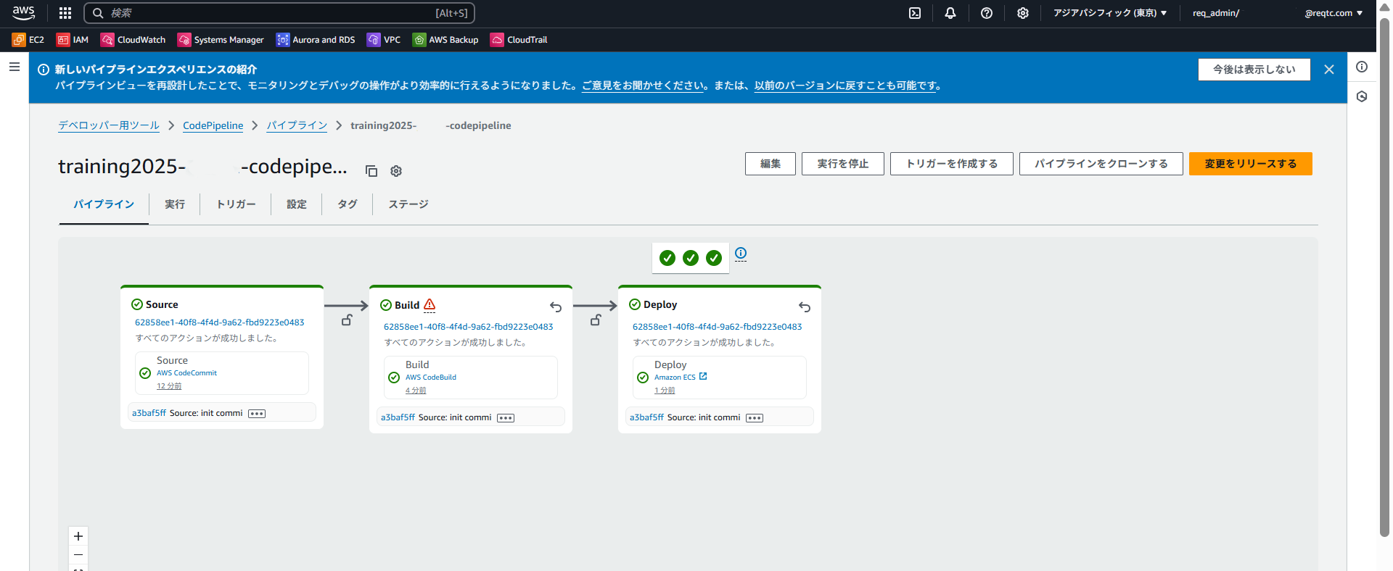
Task: Switch to the タグ tab
Action: (348, 204)
